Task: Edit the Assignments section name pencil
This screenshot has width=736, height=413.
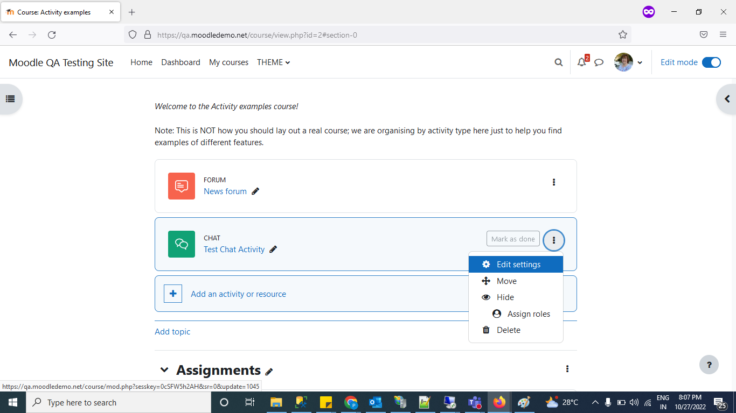Action: click(x=269, y=372)
